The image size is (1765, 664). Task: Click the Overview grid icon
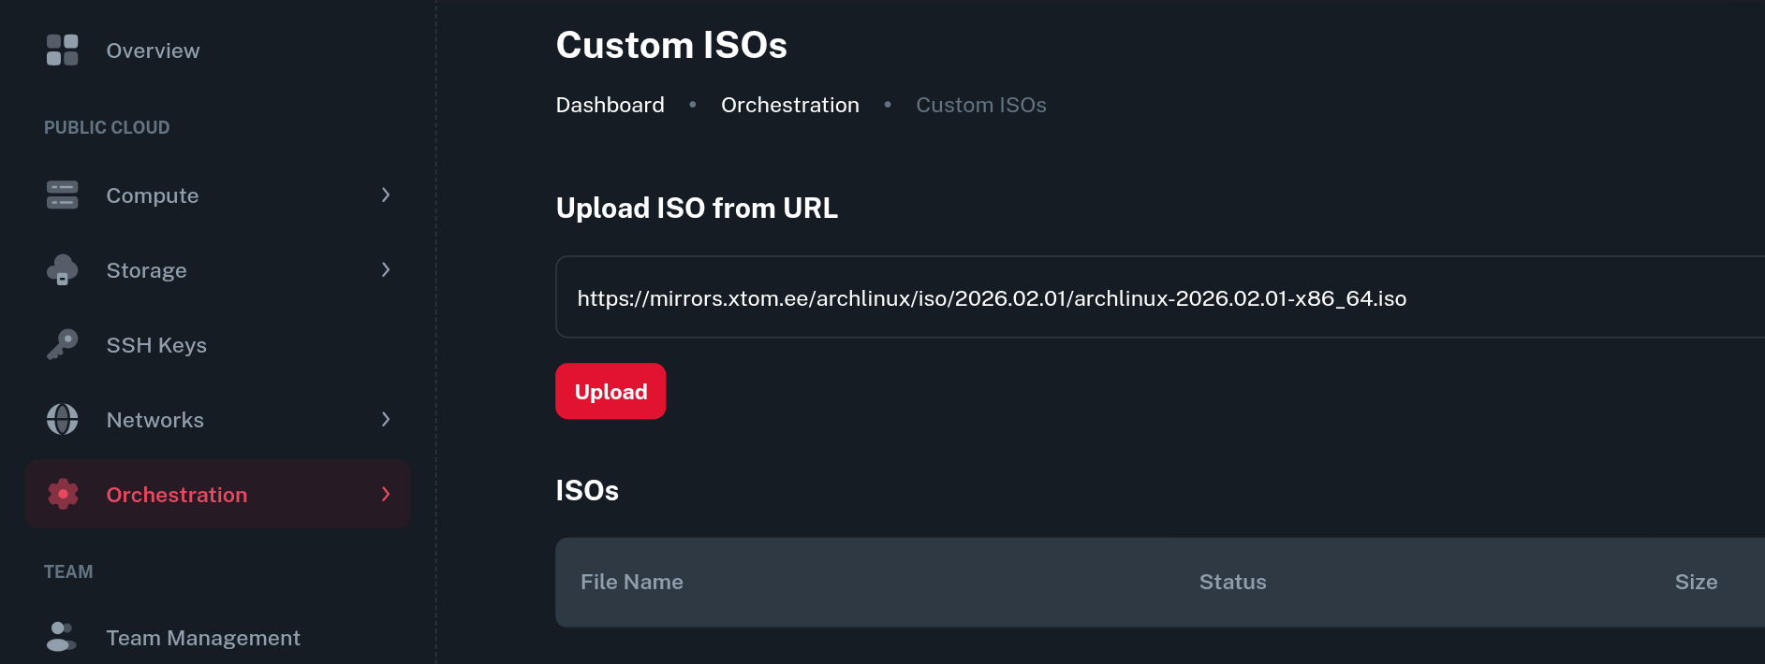point(62,51)
